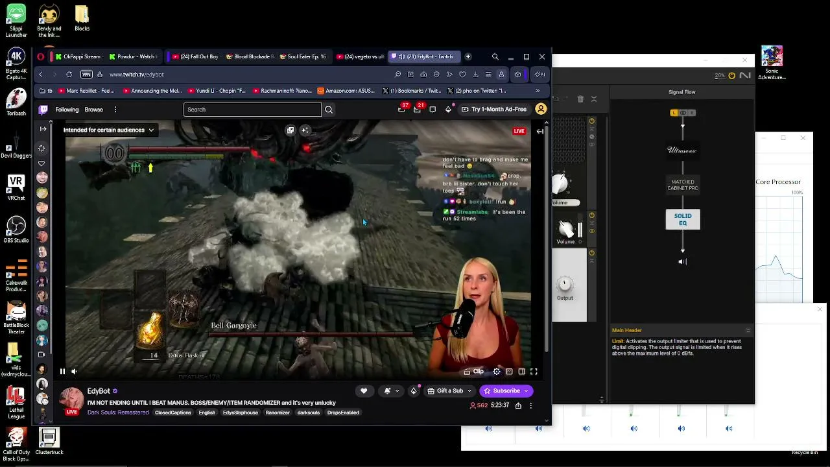Screen dimensions: 830x467
Task: Click Try 1-Month Ad-Free button
Action: pyautogui.click(x=493, y=110)
